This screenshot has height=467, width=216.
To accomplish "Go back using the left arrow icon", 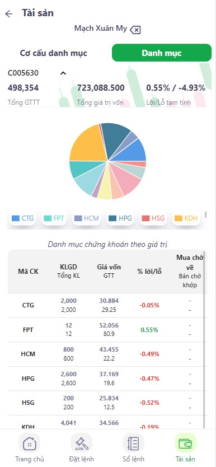I will click(9, 13).
